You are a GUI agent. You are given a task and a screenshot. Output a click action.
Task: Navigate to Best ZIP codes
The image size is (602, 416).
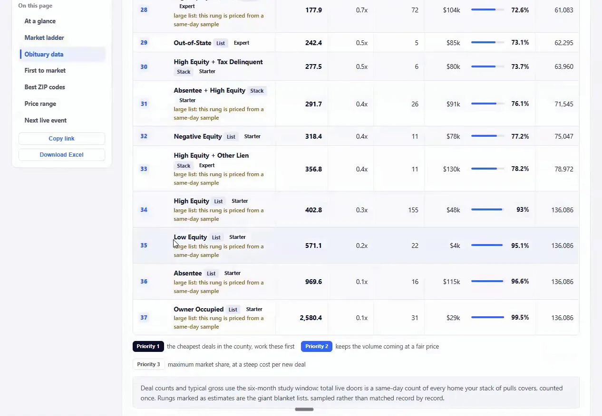pos(45,87)
